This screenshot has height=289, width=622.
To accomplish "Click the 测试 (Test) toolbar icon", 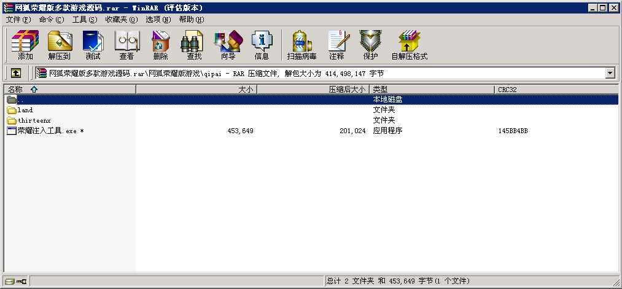I will [93, 41].
